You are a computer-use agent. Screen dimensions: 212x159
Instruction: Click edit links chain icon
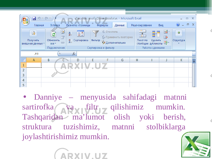point(63,43)
